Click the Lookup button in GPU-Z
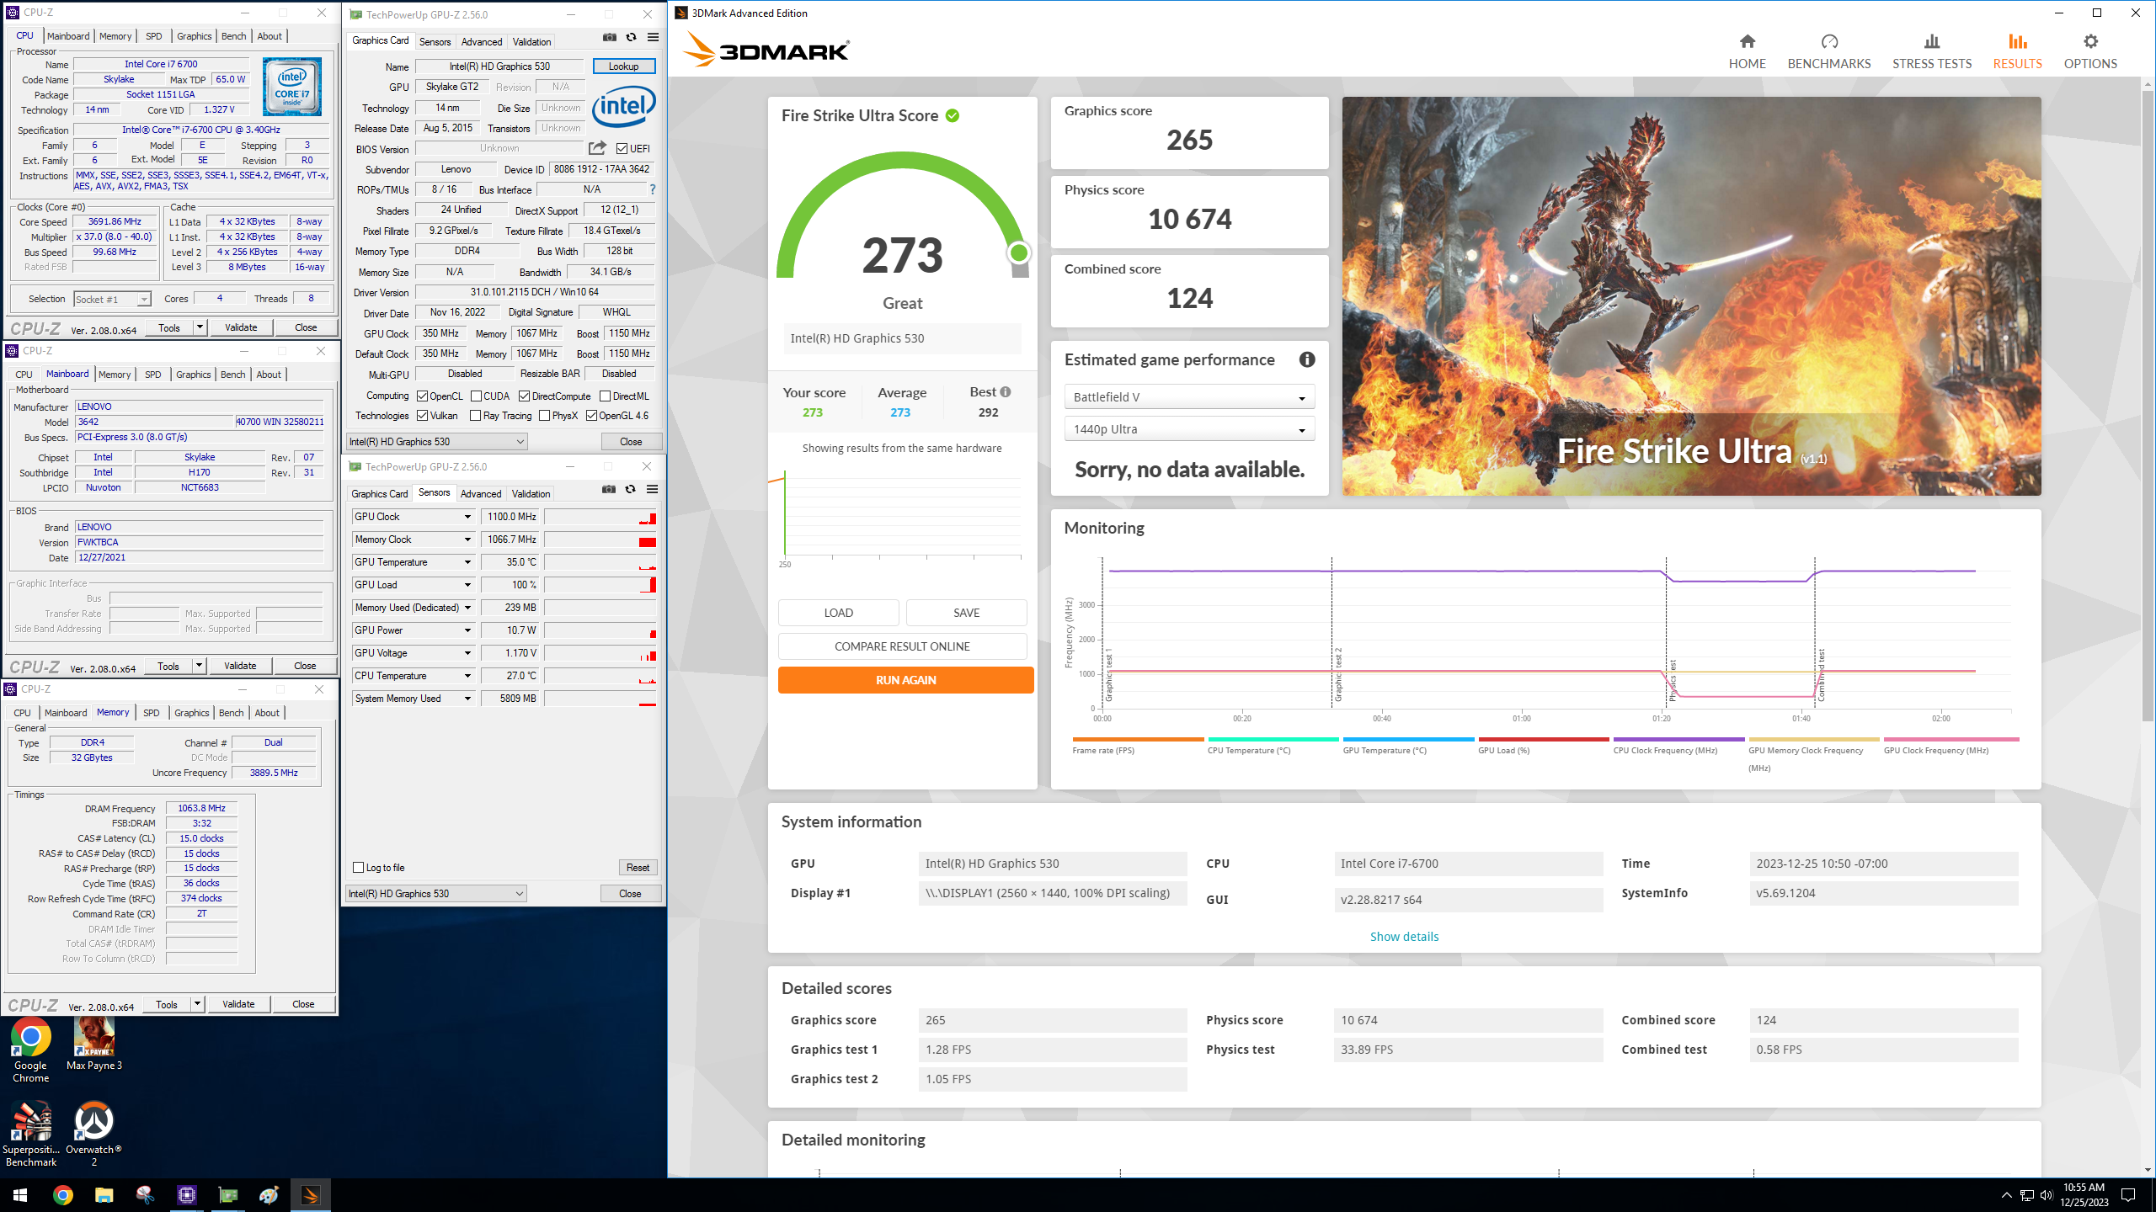 (623, 66)
